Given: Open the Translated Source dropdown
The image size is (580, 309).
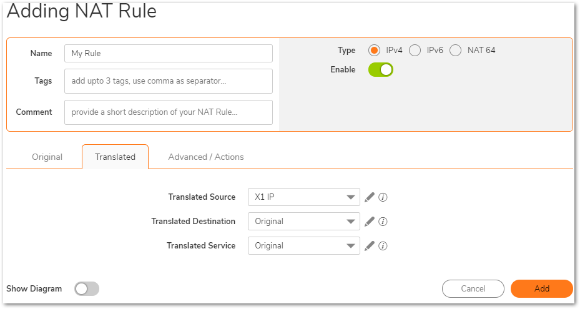Looking at the screenshot, I should (x=303, y=197).
